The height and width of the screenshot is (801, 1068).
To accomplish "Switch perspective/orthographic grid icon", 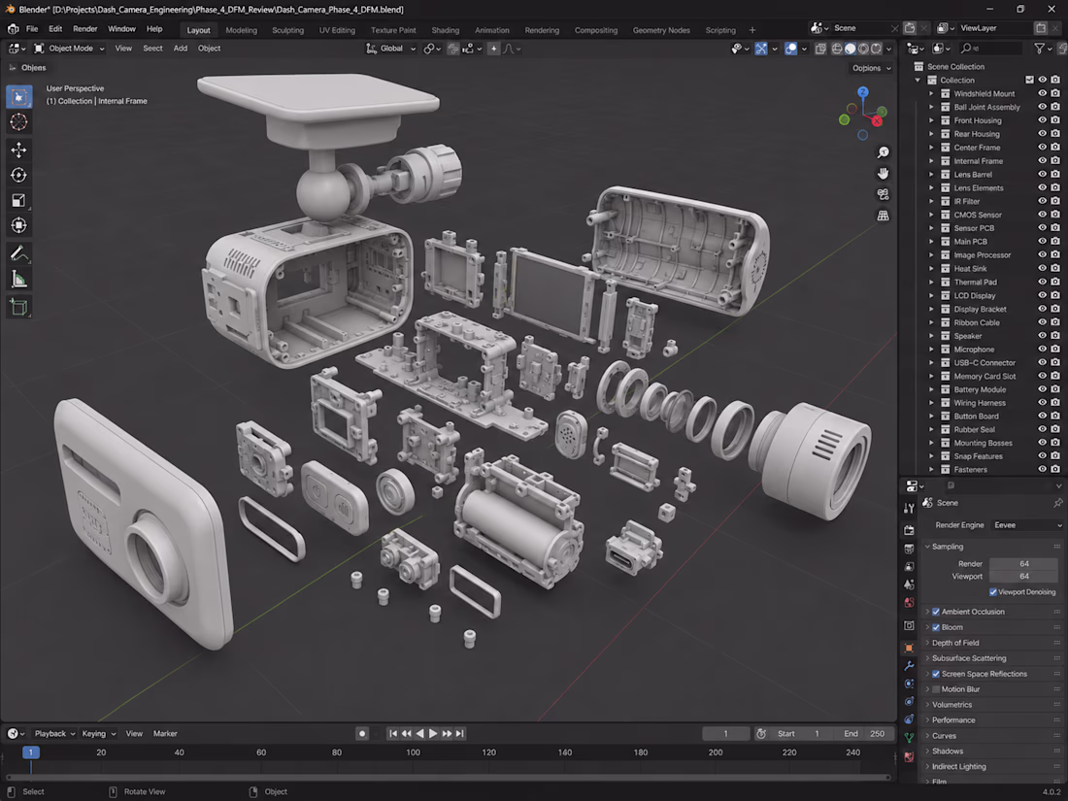I will 883,216.
